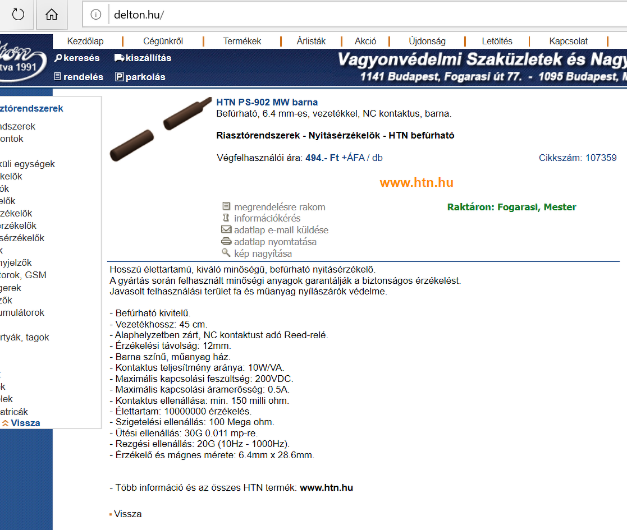Click the Delton logo
The image size is (627, 530).
[22, 60]
